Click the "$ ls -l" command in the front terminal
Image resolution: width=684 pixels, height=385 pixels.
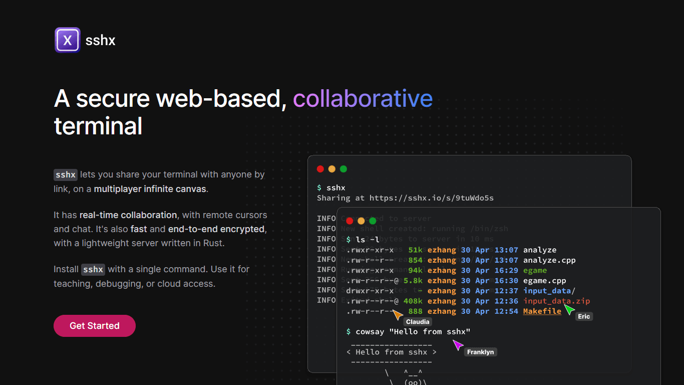363,240
